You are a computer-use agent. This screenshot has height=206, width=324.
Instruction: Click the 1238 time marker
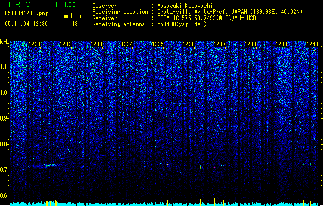250,44
